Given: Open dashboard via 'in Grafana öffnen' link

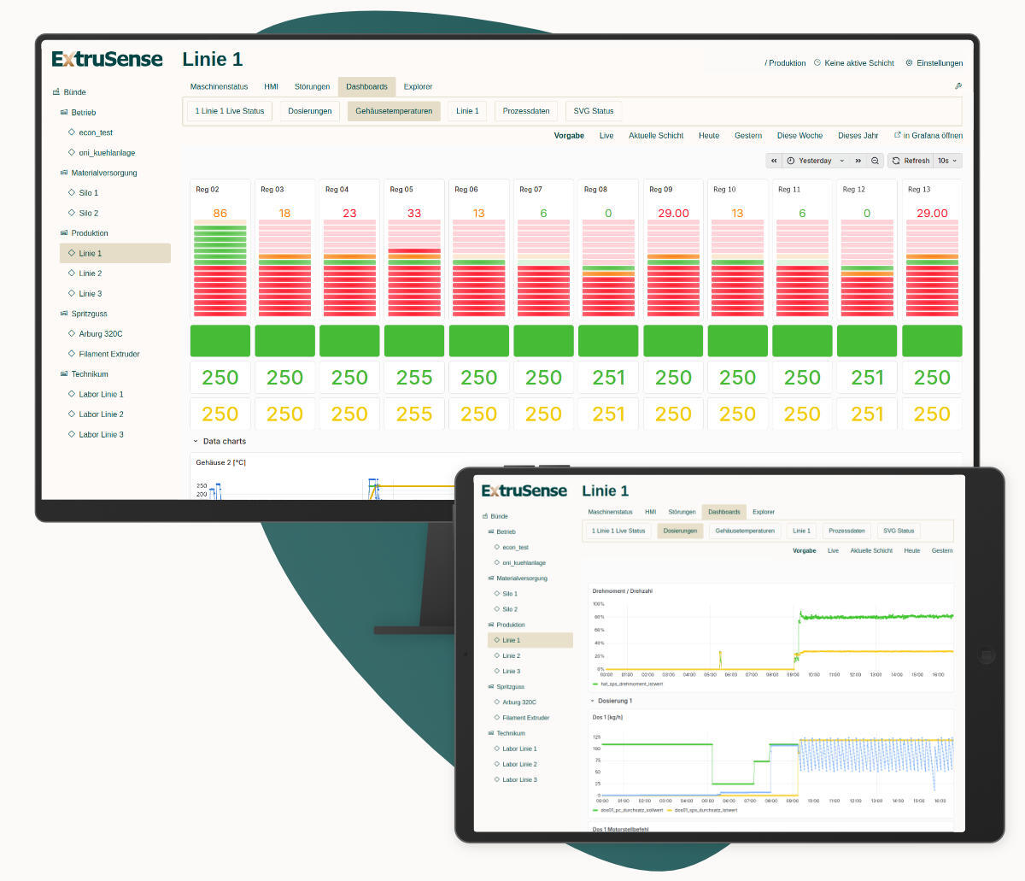Looking at the screenshot, I should (928, 136).
